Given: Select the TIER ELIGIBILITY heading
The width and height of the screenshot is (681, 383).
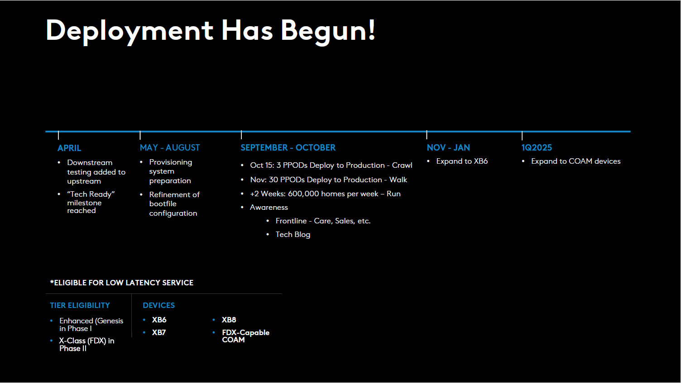Looking at the screenshot, I should click(x=80, y=305).
